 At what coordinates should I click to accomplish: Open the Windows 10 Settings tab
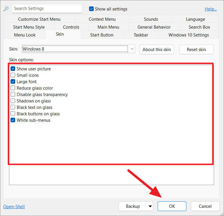pyautogui.click(x=188, y=35)
